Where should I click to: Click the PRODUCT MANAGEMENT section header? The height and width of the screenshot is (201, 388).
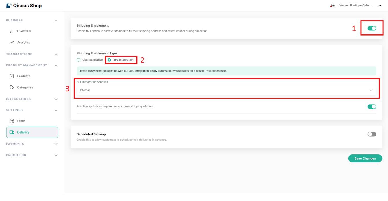(x=27, y=65)
